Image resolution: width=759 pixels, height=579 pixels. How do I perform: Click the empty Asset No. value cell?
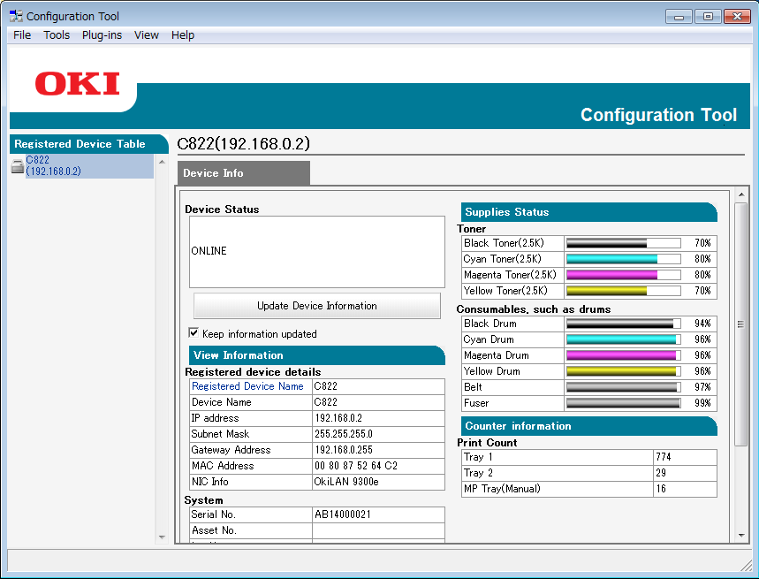[x=378, y=530]
